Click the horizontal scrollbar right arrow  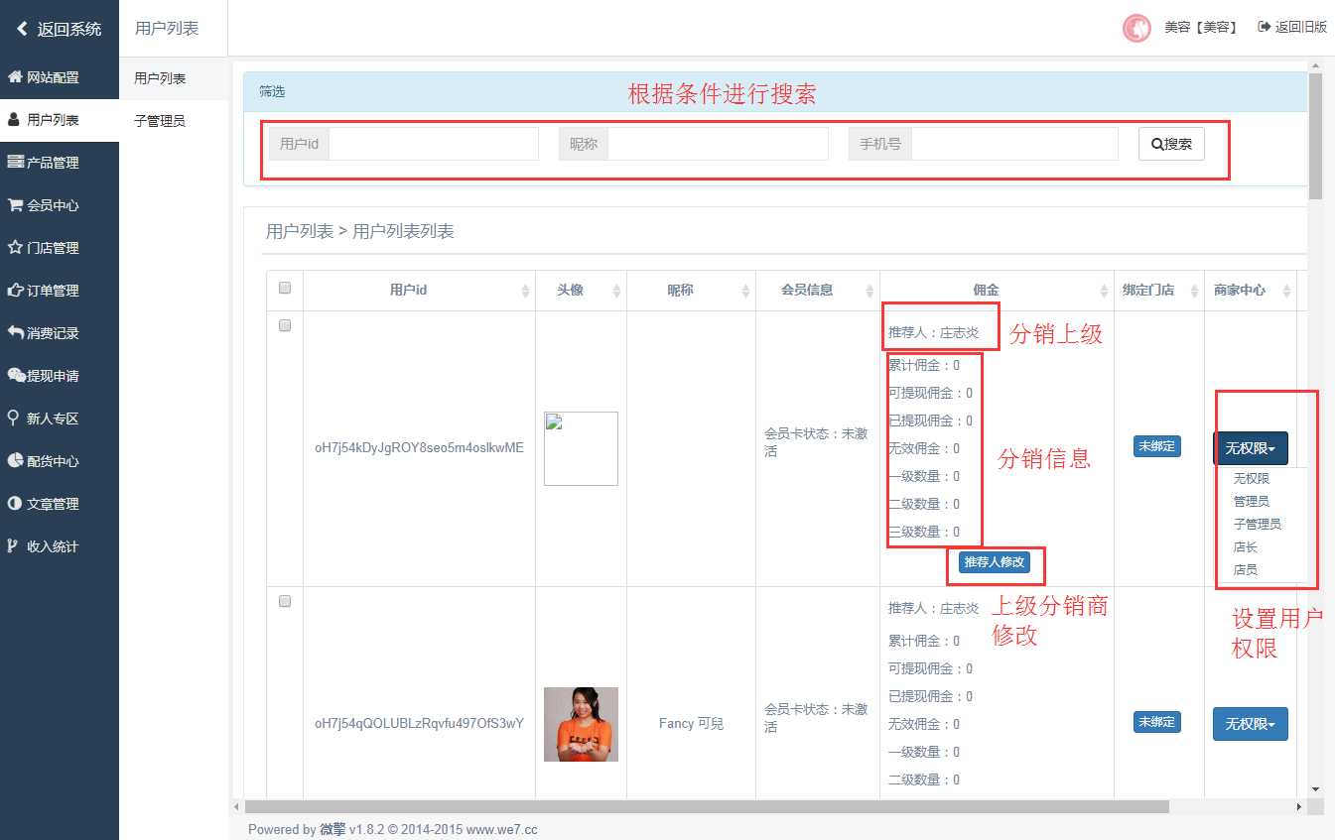(x=1300, y=807)
